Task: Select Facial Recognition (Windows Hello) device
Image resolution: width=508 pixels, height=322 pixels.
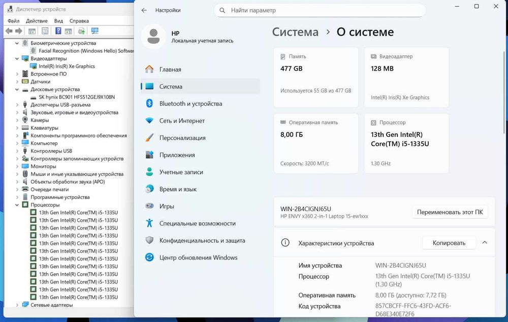Action: [x=86, y=51]
